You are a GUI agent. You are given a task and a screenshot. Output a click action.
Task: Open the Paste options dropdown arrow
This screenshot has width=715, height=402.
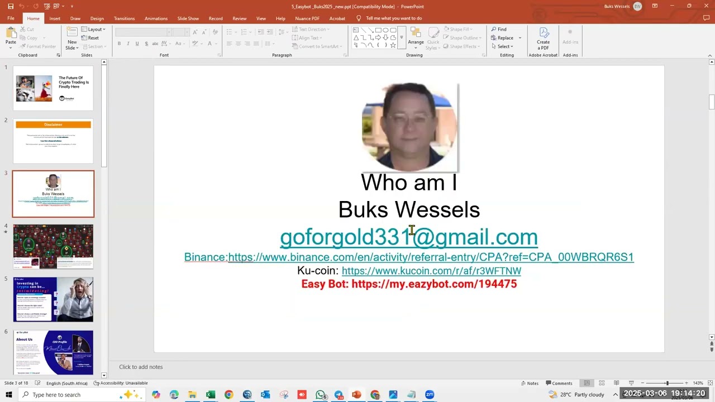point(11,48)
